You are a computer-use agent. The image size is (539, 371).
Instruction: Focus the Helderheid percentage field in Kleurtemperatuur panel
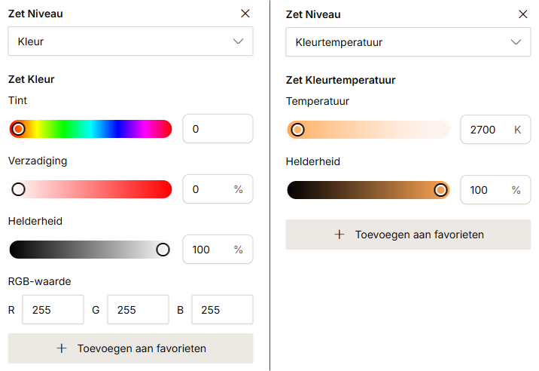(x=495, y=190)
